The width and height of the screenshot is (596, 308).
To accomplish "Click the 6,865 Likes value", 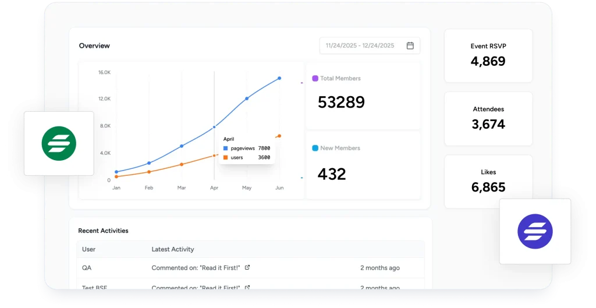I will tap(488, 187).
